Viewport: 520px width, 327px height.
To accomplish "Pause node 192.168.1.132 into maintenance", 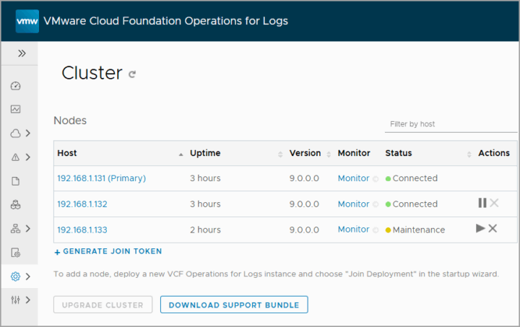I will [482, 203].
